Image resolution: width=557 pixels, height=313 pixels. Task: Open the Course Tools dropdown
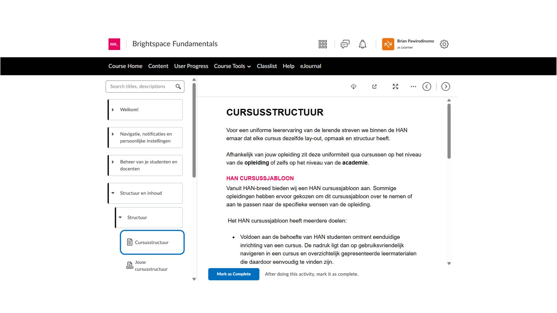[x=232, y=66]
